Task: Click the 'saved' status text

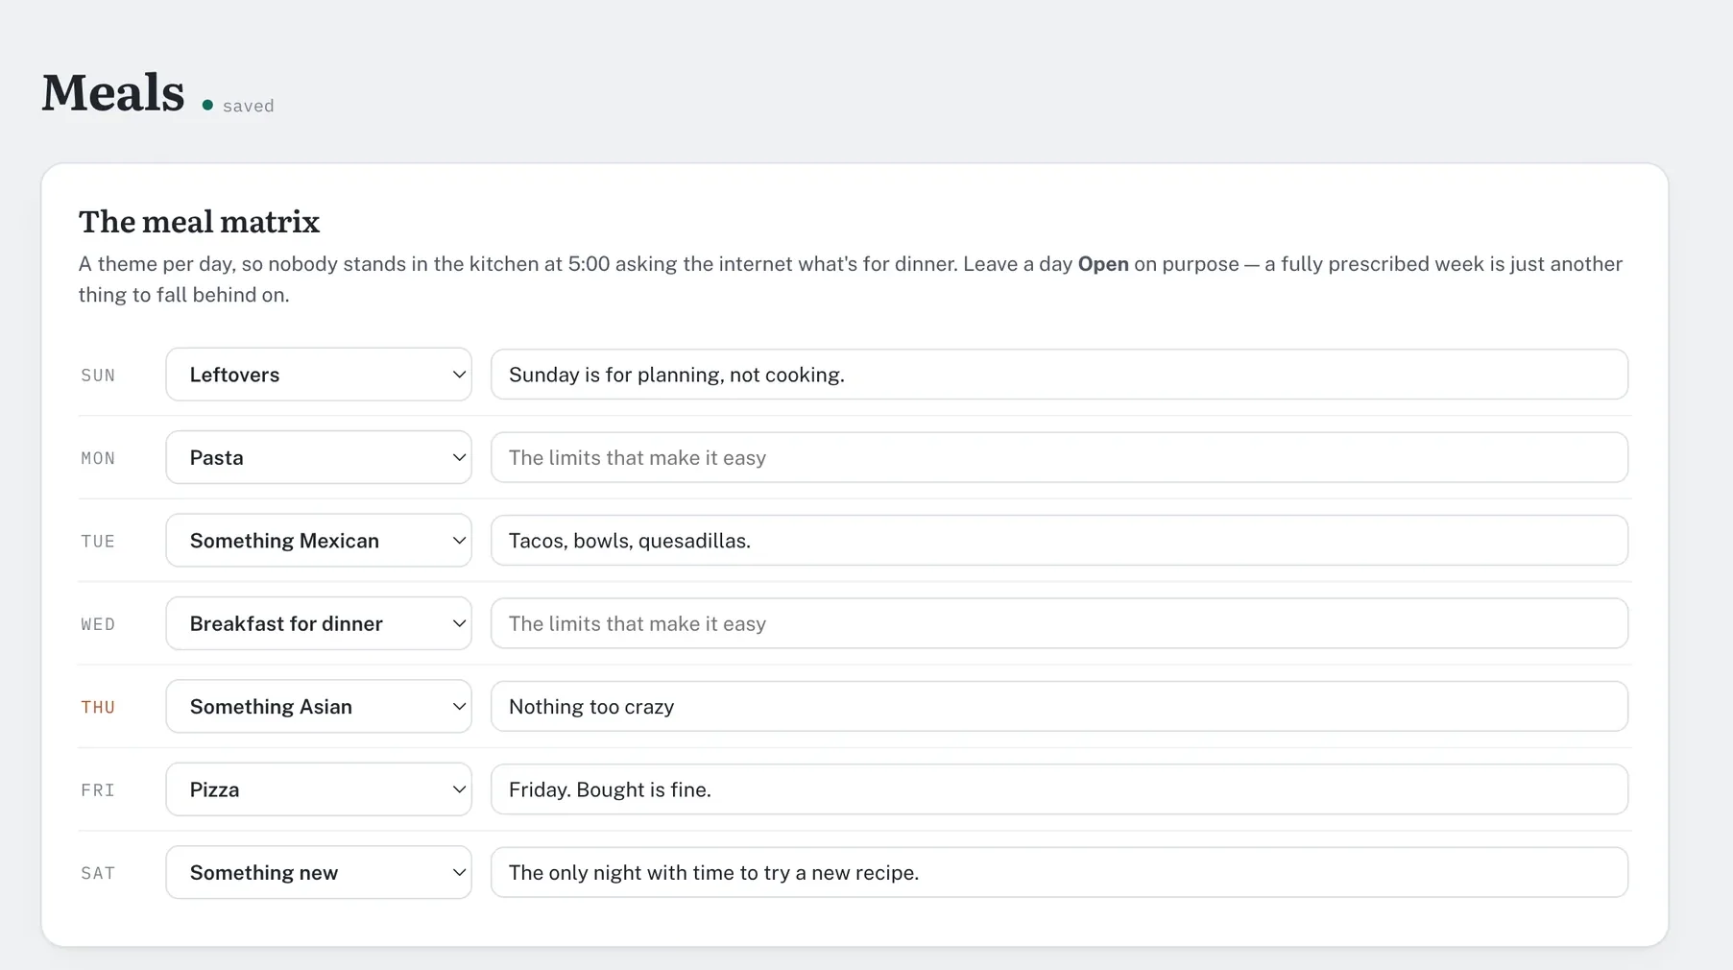Action: (248, 106)
